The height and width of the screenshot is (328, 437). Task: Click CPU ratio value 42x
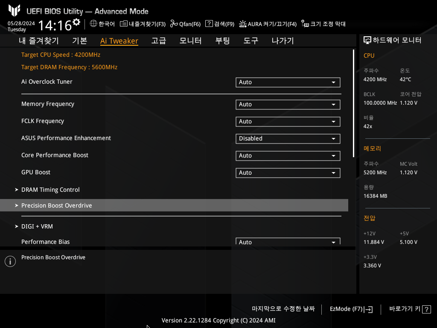[x=367, y=126]
